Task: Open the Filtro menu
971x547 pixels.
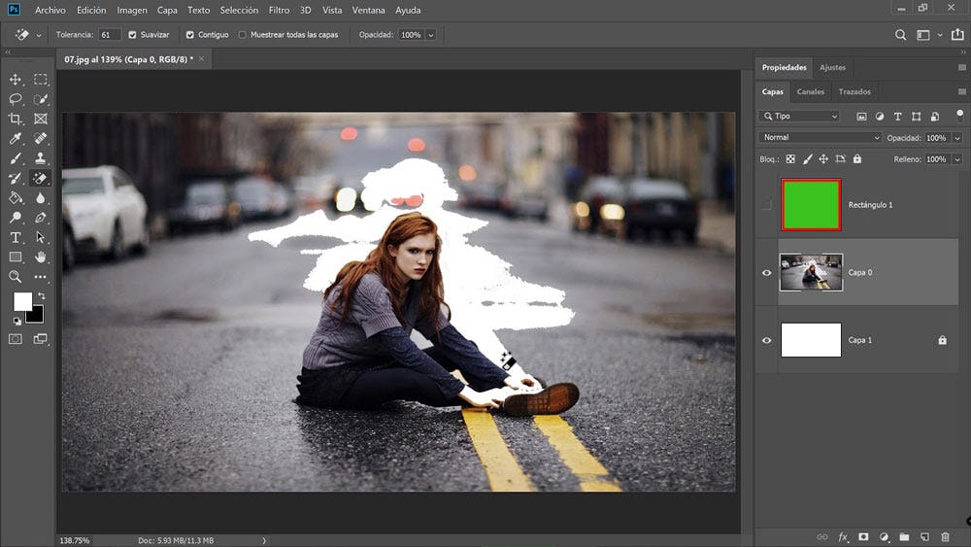Action: 279,10
